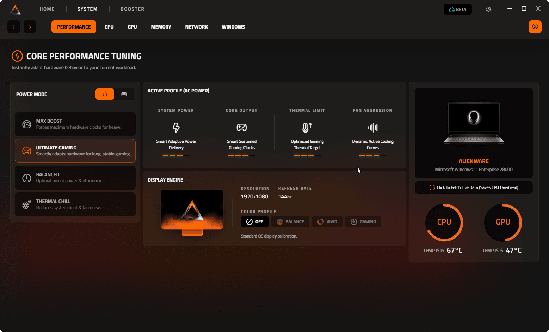This screenshot has width=549, height=332.
Task: Click the Fan Aggression level bar
Action: [373, 156]
